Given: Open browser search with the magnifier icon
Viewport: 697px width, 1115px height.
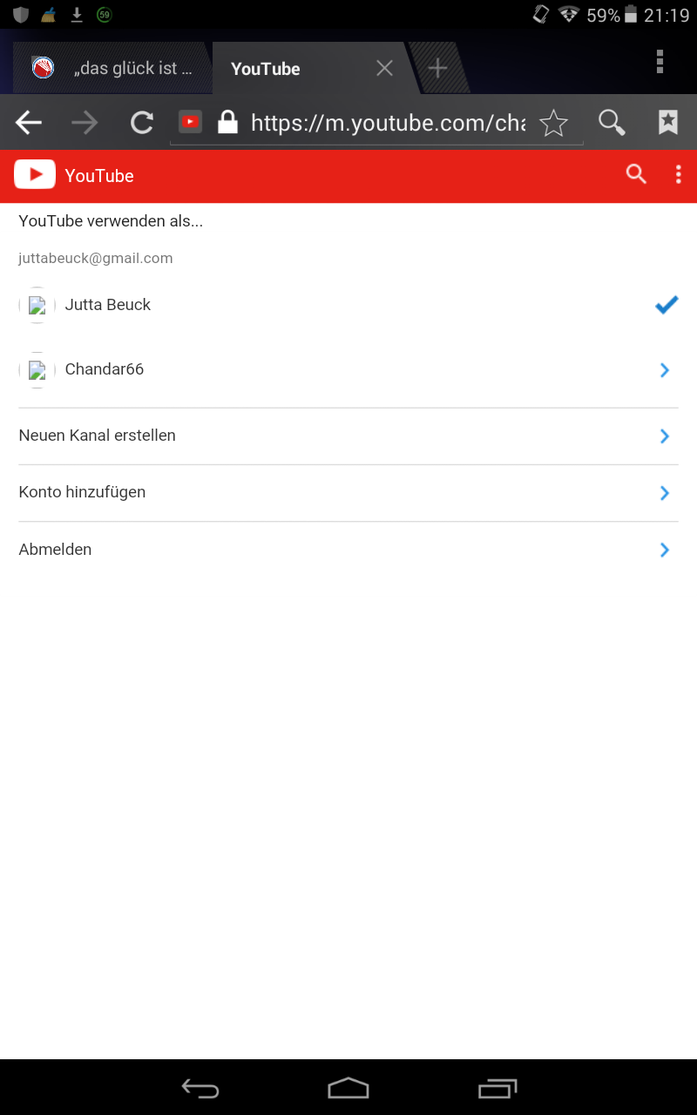Looking at the screenshot, I should [x=612, y=122].
